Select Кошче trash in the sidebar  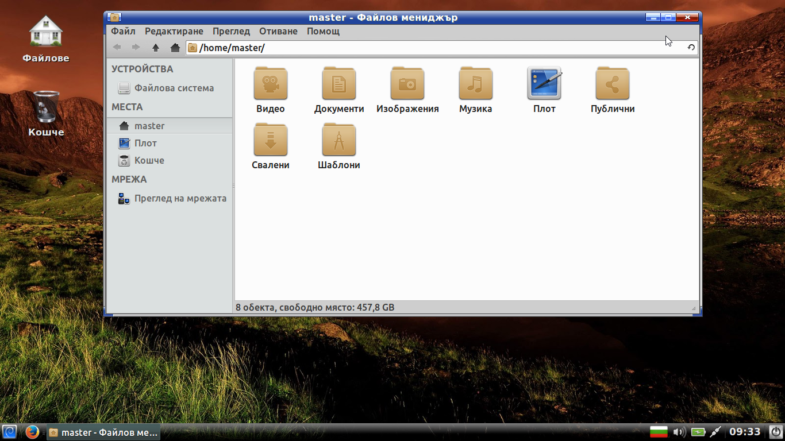170,160
